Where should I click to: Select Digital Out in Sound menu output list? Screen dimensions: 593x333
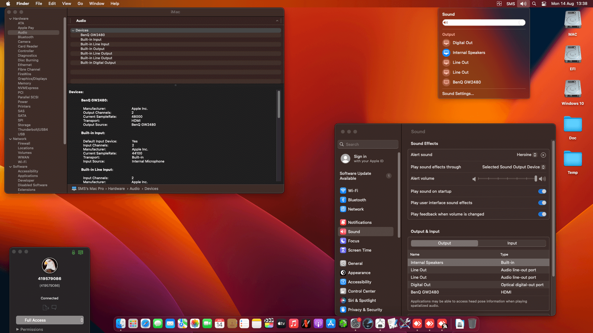(484, 43)
